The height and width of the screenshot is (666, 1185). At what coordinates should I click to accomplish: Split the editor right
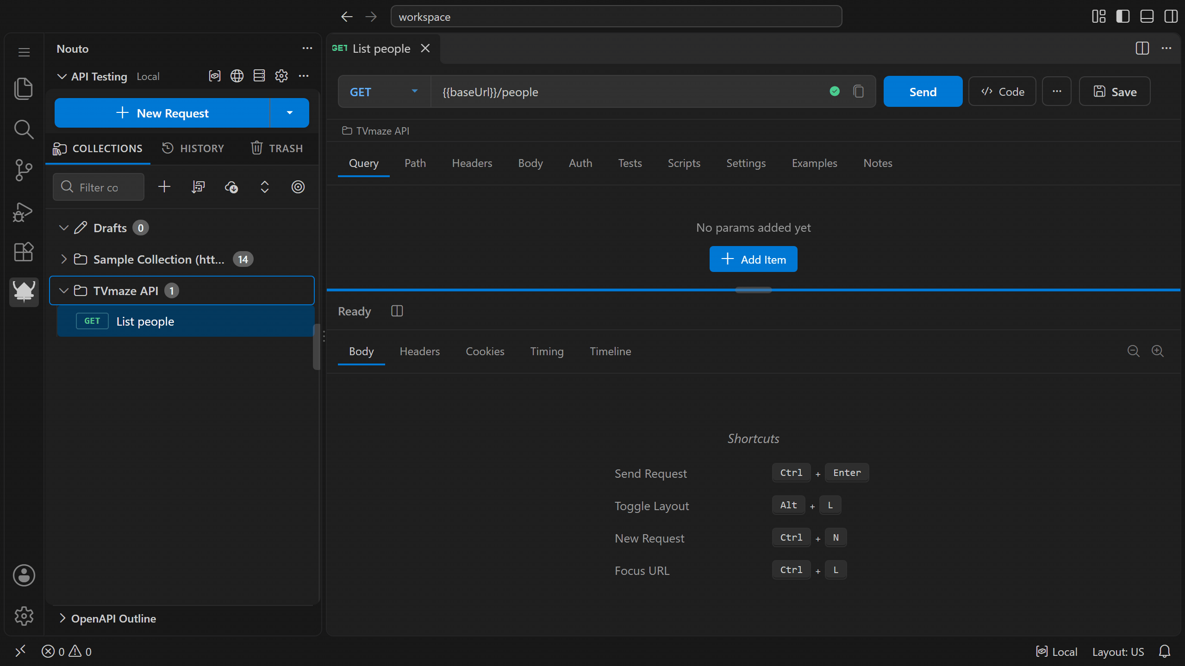point(1142,48)
